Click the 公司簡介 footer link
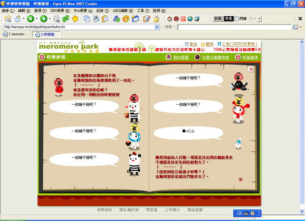Image resolution: width=305 pixels, height=221 pixels. point(172,210)
